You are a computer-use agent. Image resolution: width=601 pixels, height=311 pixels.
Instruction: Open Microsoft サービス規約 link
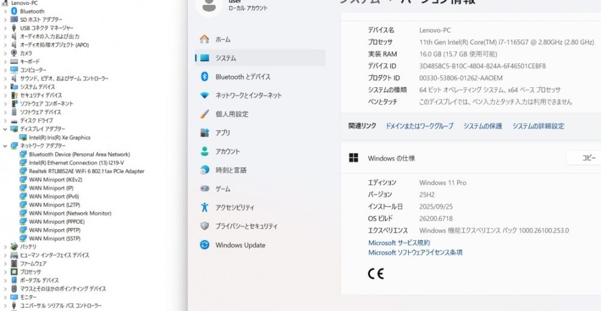click(x=399, y=243)
